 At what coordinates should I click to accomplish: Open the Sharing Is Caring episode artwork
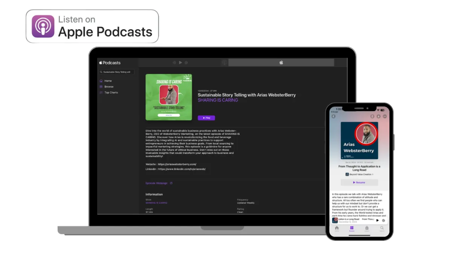[169, 97]
